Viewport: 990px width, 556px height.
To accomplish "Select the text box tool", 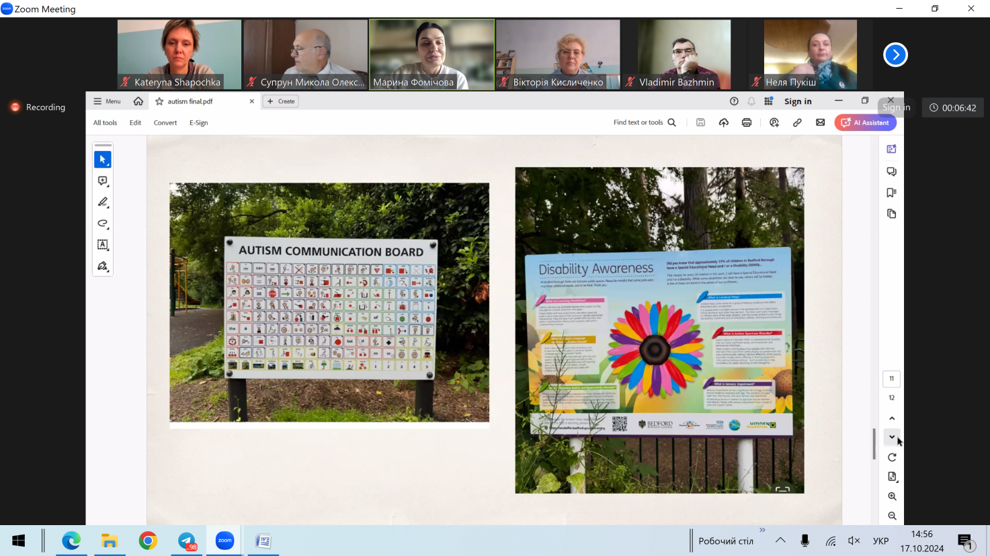I will pyautogui.click(x=103, y=245).
